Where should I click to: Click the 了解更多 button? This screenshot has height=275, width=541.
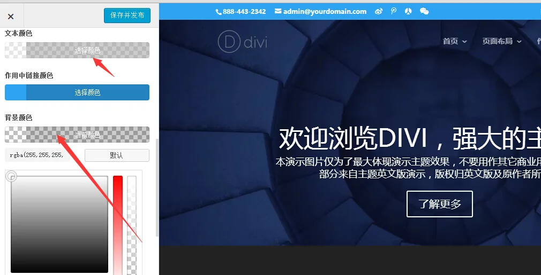440,204
